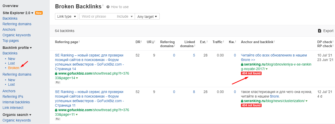Screen dimensions: 335x124
Task: Open the Link type dropdown
Action: point(67,16)
